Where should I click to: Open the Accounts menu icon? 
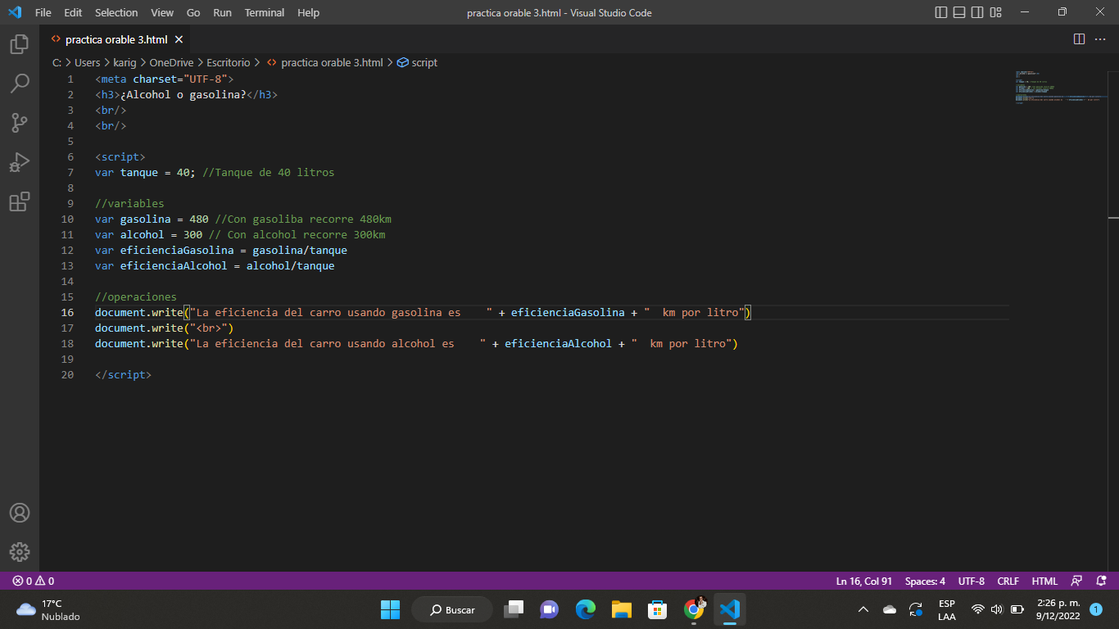point(20,513)
